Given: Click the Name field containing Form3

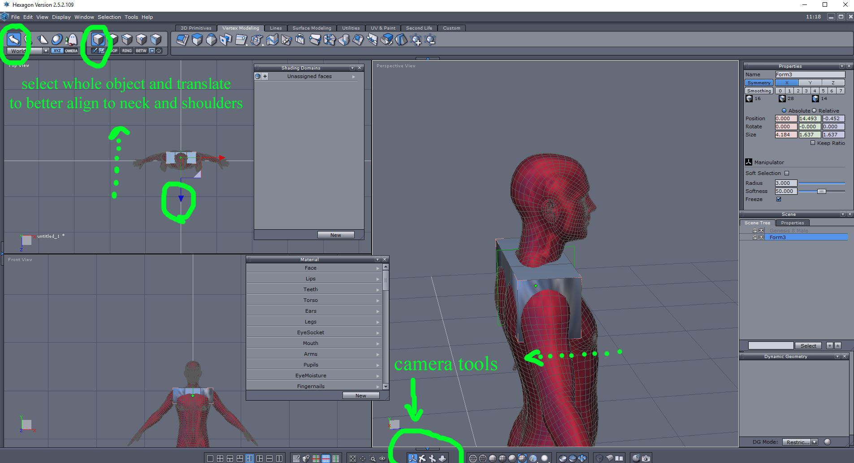Looking at the screenshot, I should pos(810,74).
